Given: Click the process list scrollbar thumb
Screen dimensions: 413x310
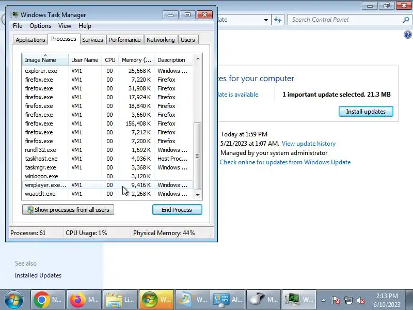Looking at the screenshot, I should (x=198, y=156).
